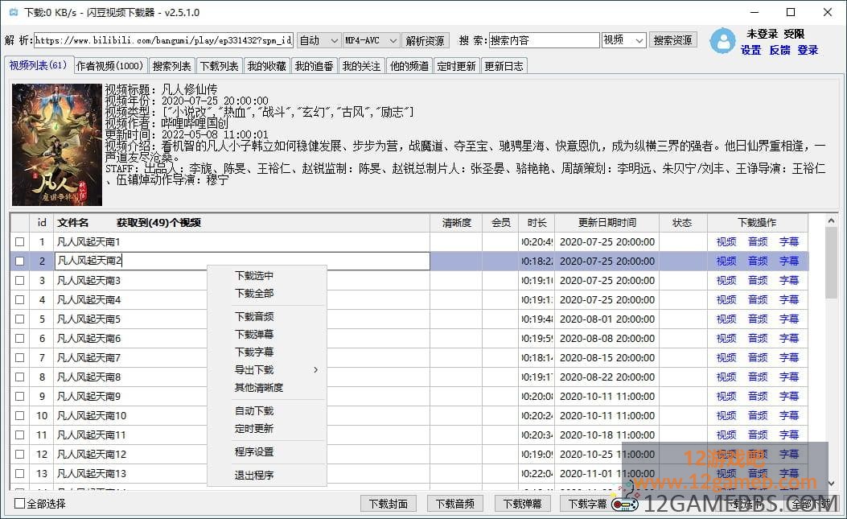Click the bottom 下载弹幕 button

tap(522, 504)
